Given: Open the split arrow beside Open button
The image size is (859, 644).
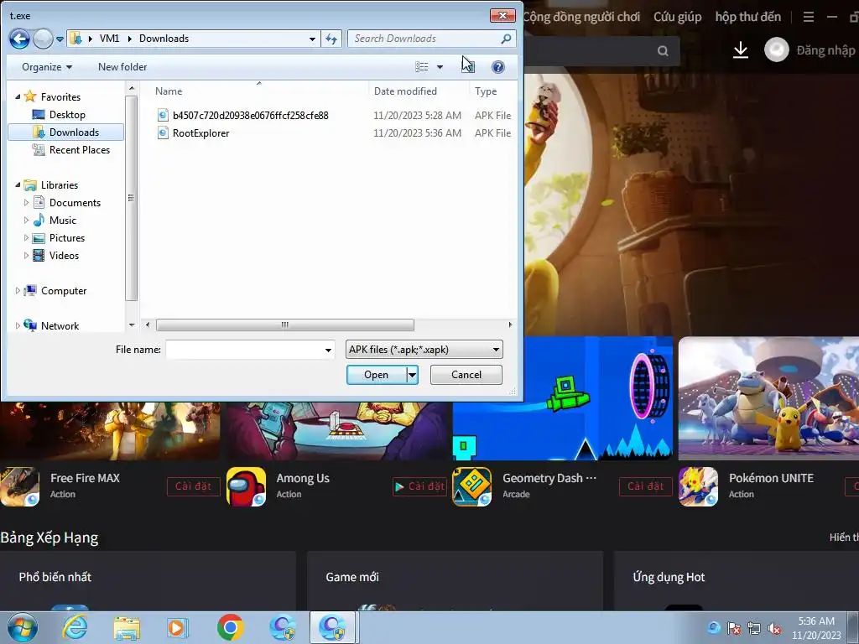Looking at the screenshot, I should click(x=412, y=375).
